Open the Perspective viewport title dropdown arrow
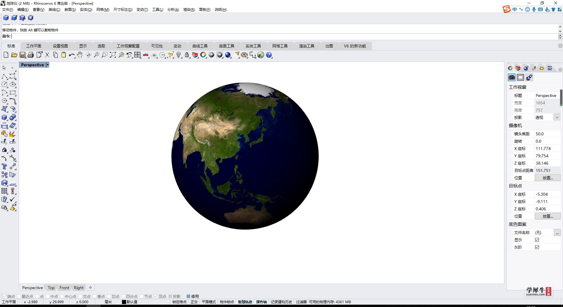The height and width of the screenshot is (307, 563). 48,65
